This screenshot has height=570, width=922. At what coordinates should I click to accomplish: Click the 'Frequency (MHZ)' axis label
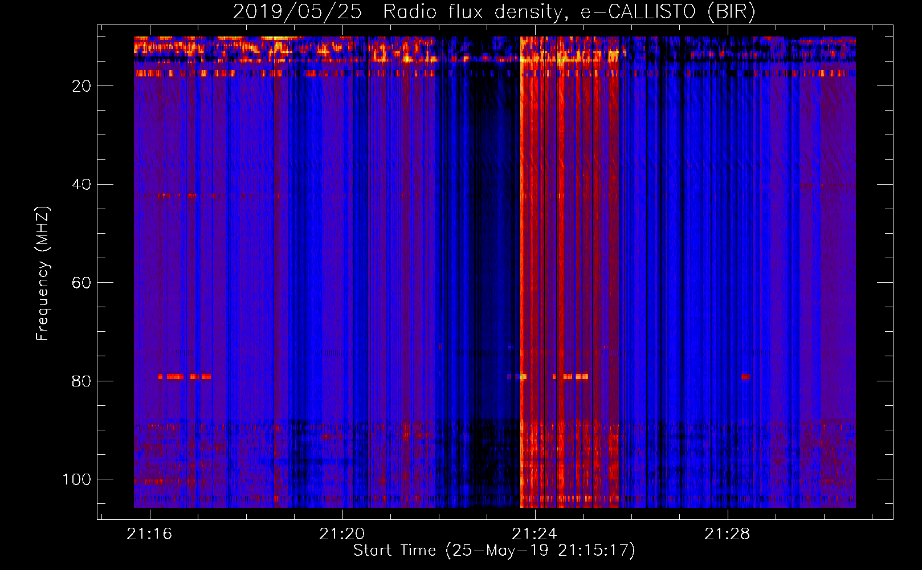[42, 273]
